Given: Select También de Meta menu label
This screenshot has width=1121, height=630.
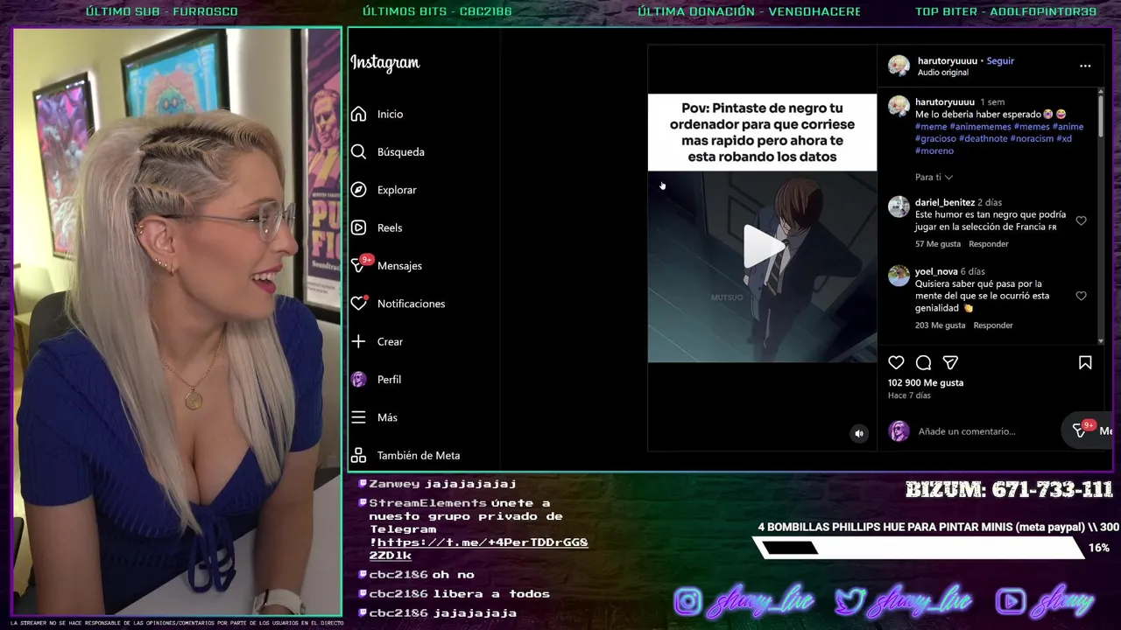Looking at the screenshot, I should [x=419, y=455].
